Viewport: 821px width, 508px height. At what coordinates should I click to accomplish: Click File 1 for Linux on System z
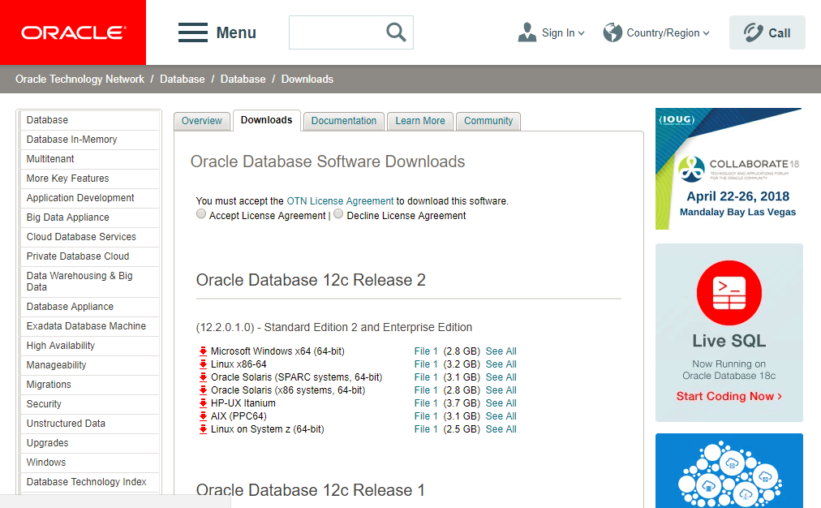click(x=426, y=429)
